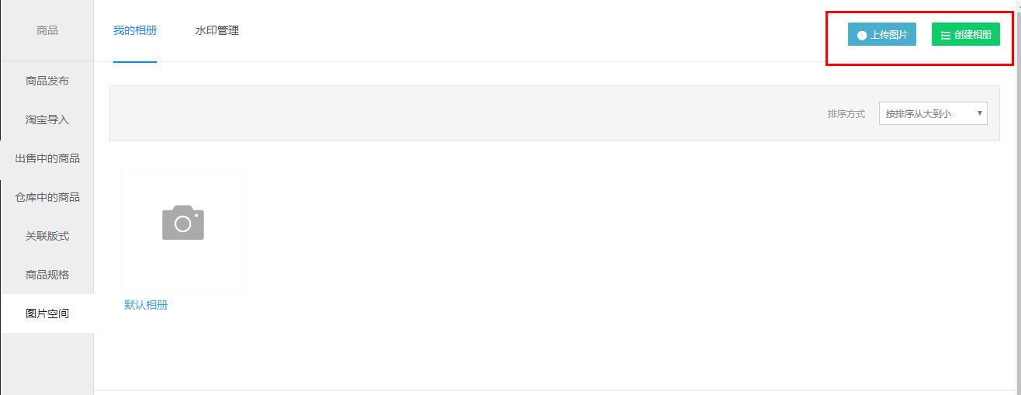Viewport: 1021px width, 395px height.
Task: Click the sort dropdown arrow
Action: coord(981,113)
